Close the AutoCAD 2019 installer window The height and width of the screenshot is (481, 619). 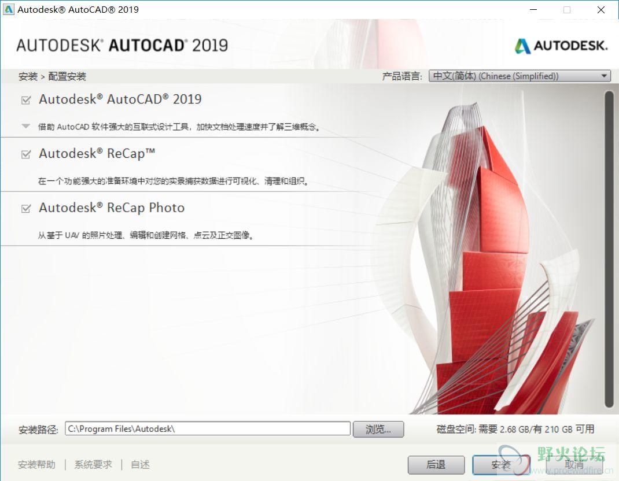tap(601, 9)
